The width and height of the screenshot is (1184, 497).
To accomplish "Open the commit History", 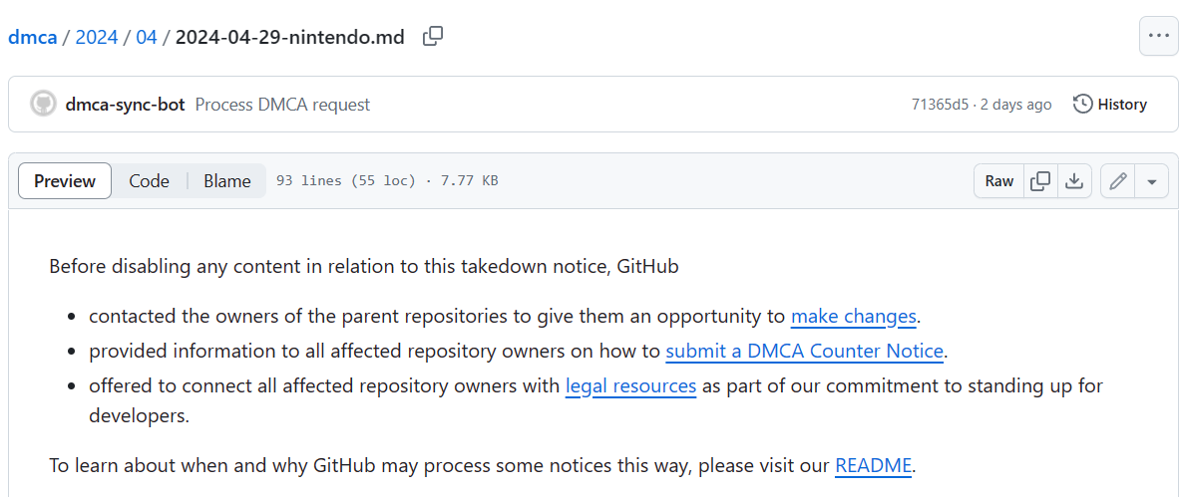I will tap(1110, 104).
